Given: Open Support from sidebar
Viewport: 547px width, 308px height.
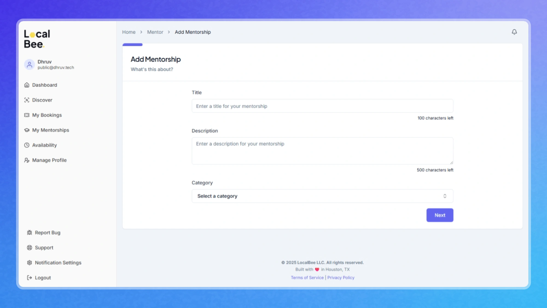Looking at the screenshot, I should pos(44,247).
